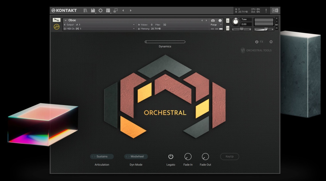The height and width of the screenshot is (181, 326).
Task: Open settings gear beside the FX label
Action: 271,42
